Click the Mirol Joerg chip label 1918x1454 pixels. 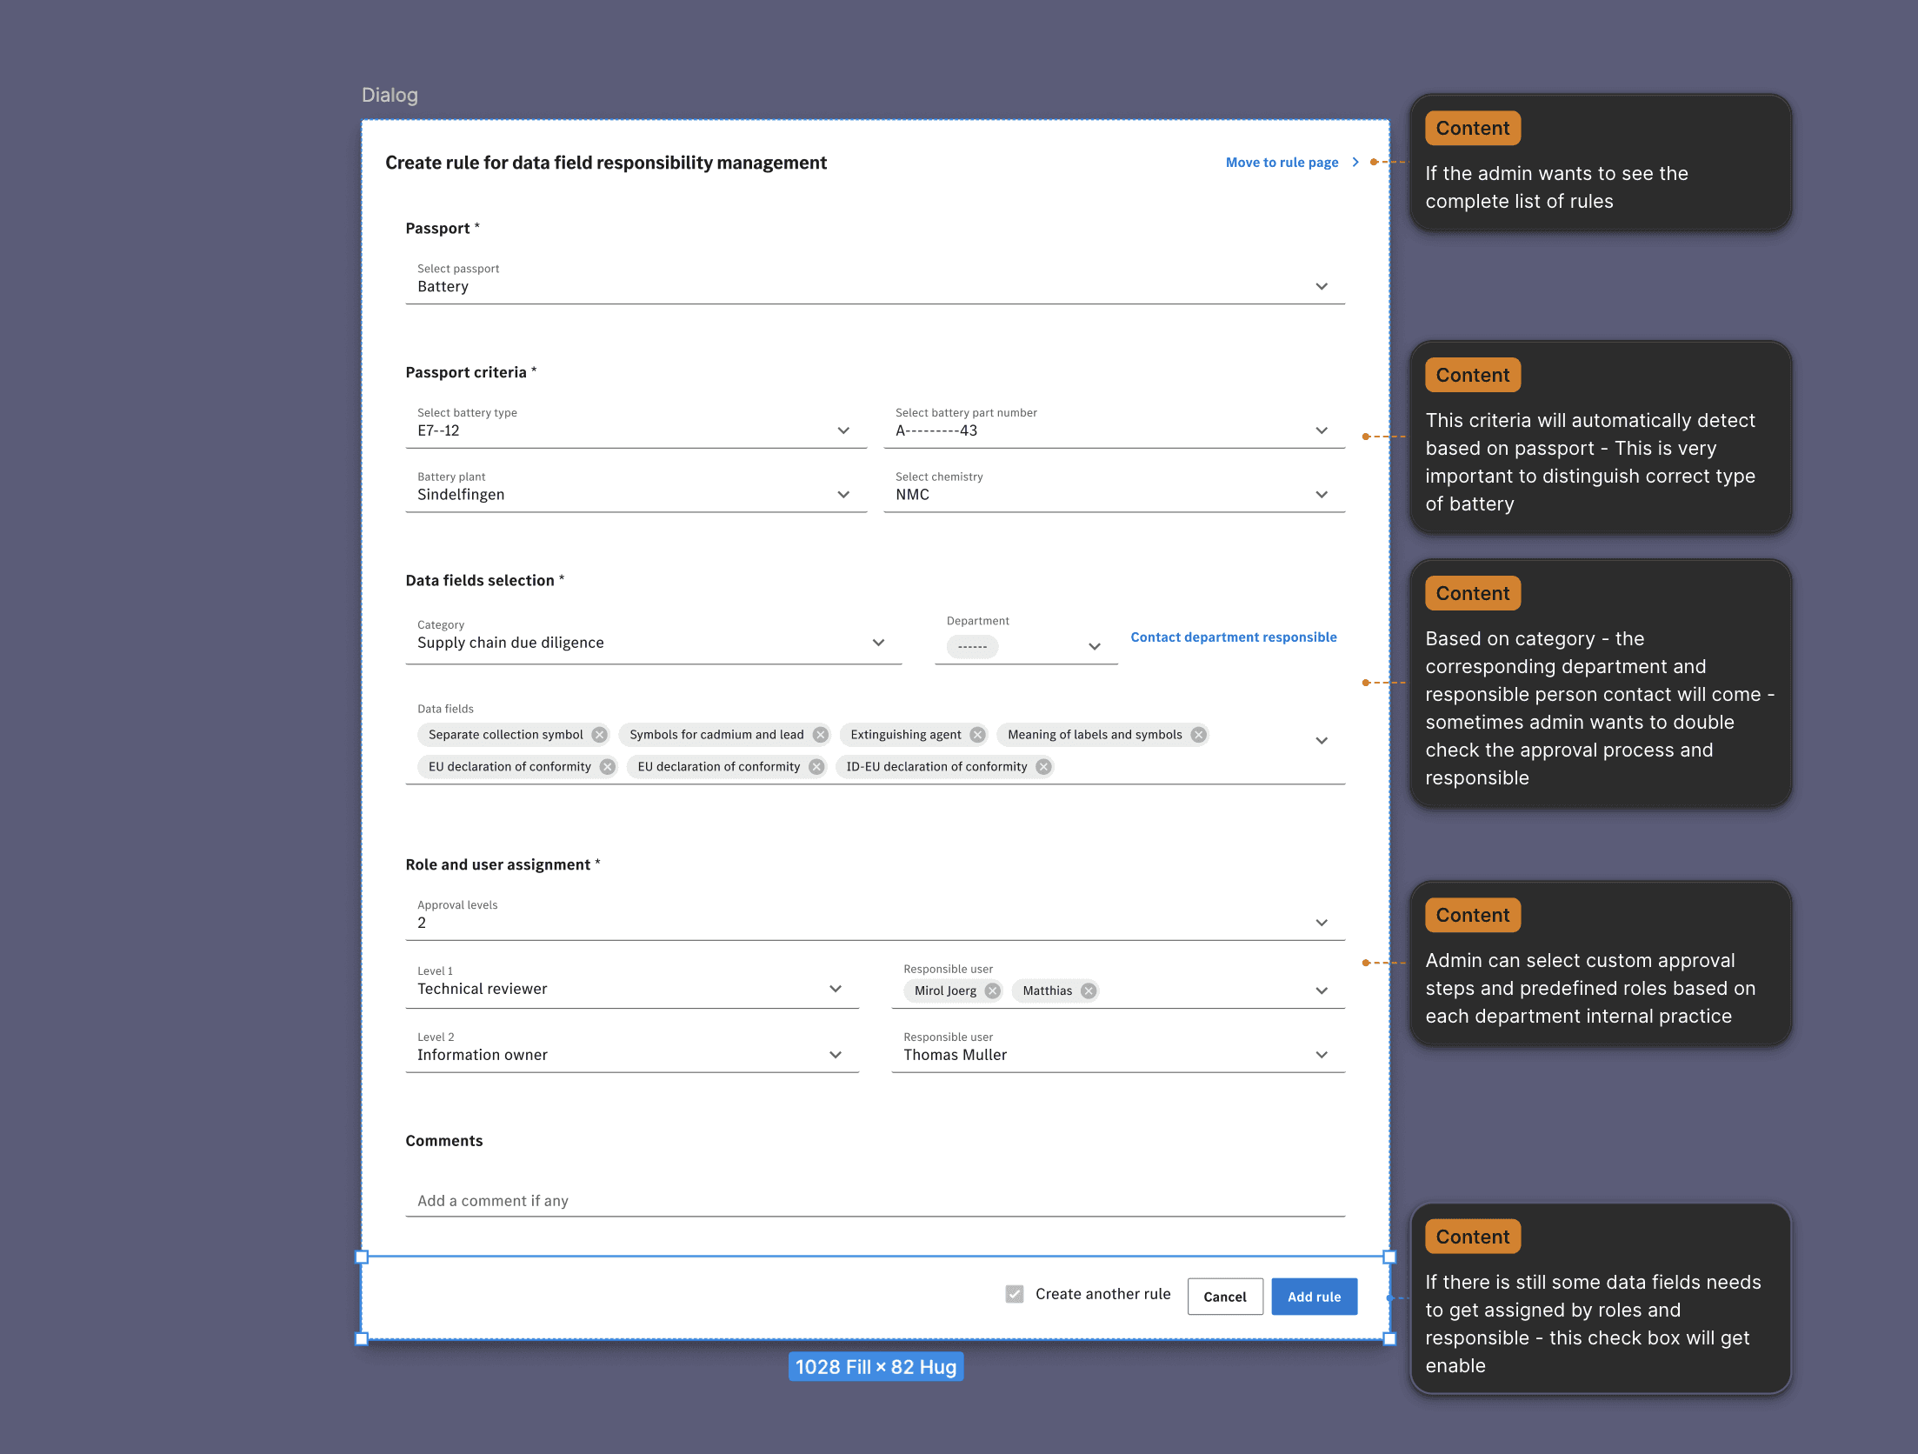945,990
